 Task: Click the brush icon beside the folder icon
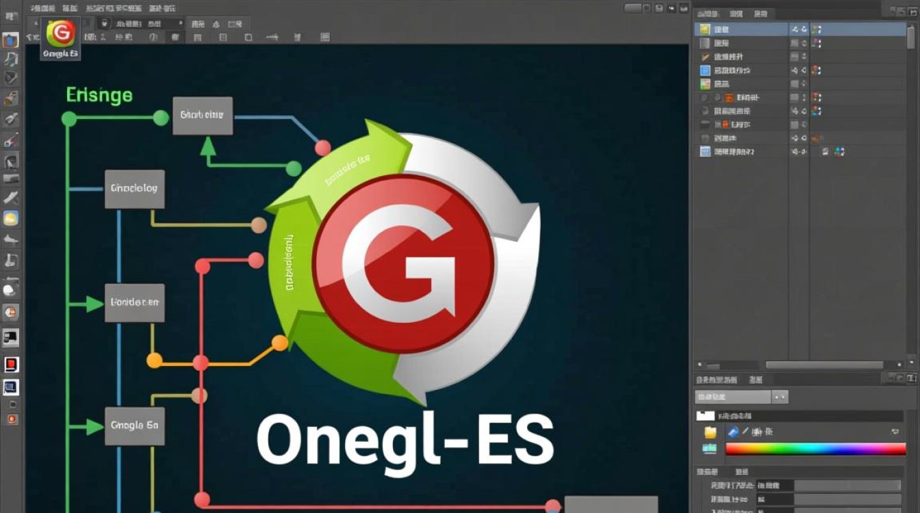[734, 432]
